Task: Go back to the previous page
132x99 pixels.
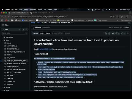Action: [x=2, y=17]
